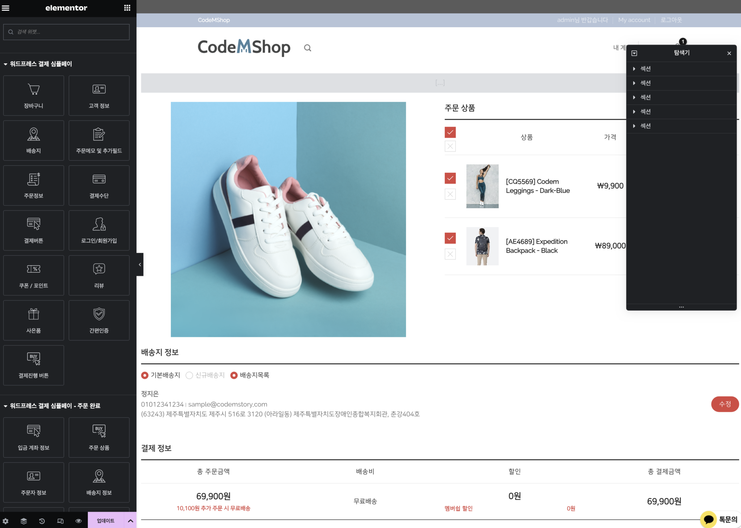The width and height of the screenshot is (741, 528).
Task: Select the 간편인증 shield widget
Action: 99,320
